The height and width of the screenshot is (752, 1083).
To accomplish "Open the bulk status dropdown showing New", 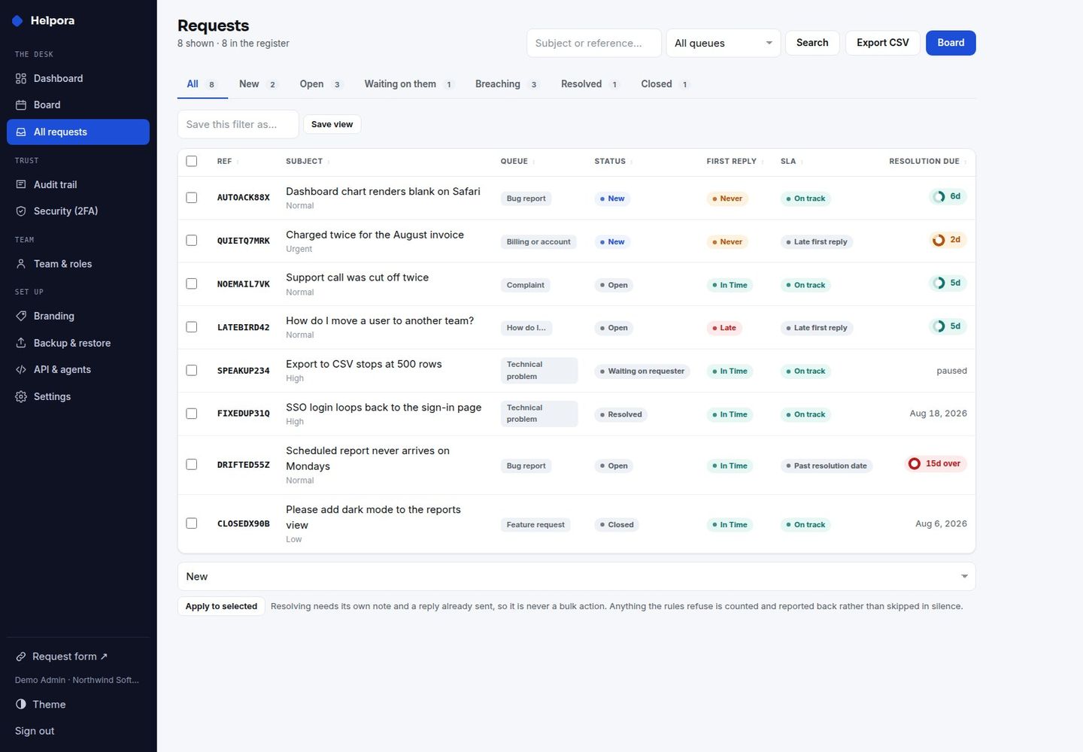I will [x=576, y=577].
